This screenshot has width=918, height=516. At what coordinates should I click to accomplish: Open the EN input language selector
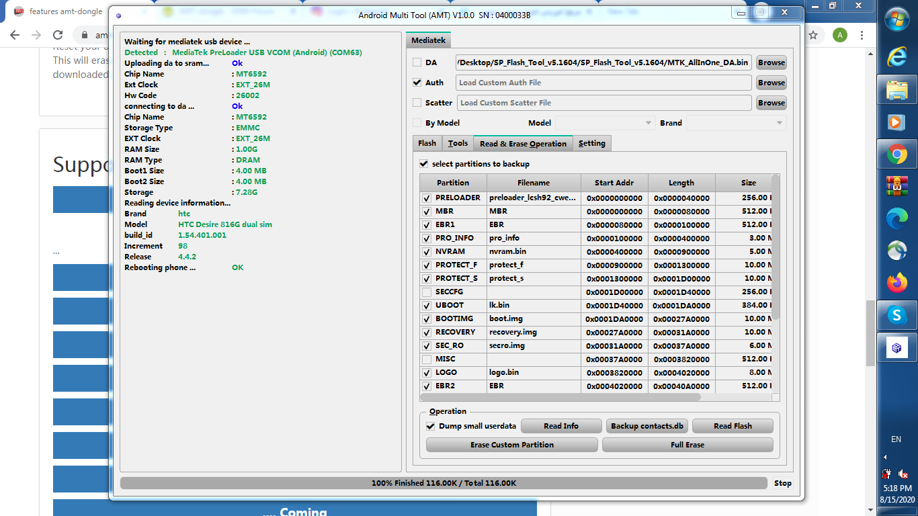[896, 439]
